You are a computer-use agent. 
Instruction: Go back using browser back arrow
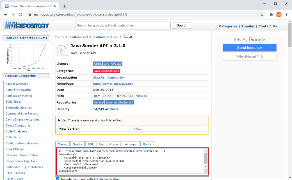tap(5, 15)
